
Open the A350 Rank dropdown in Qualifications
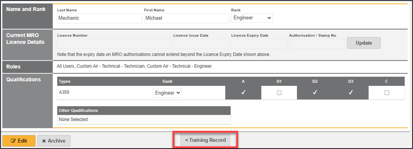167,93
